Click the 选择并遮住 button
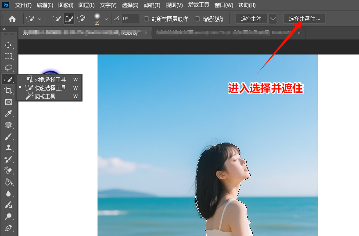The width and height of the screenshot is (359, 236). (x=304, y=18)
